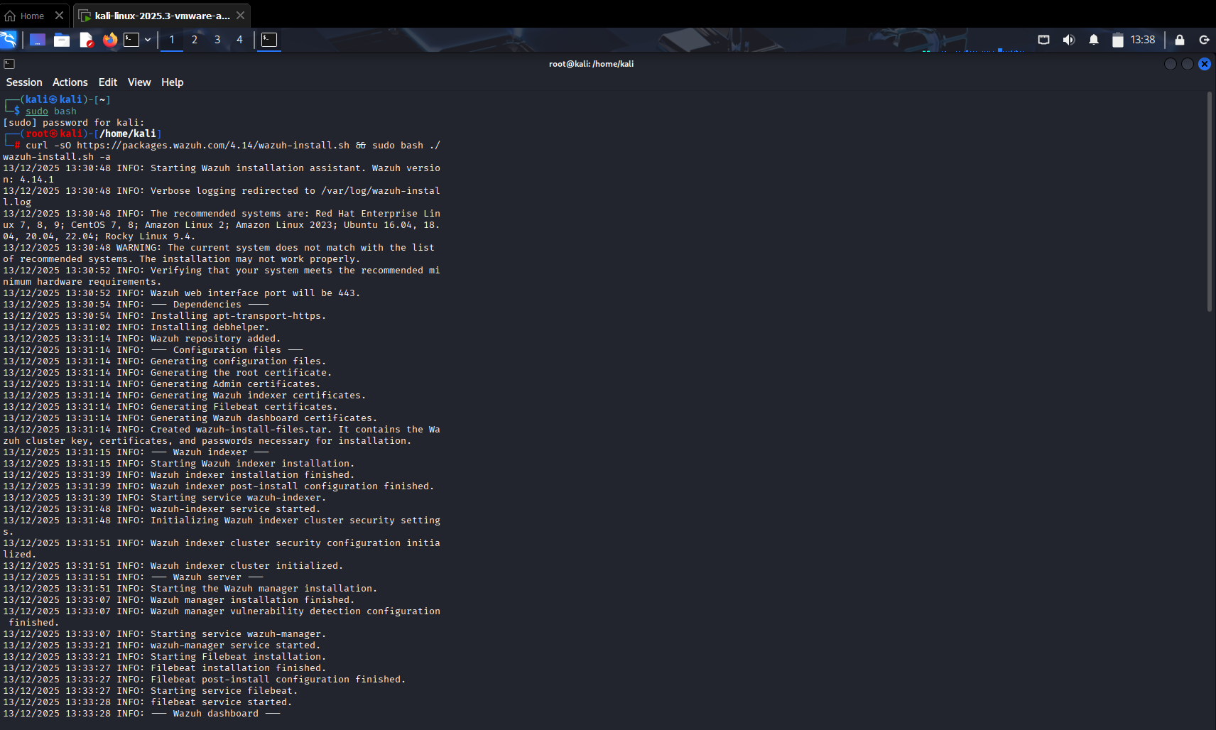Click "Filebeat installation finished" log line
1216x730 pixels.
[165, 668]
